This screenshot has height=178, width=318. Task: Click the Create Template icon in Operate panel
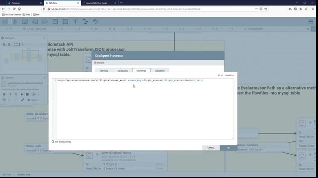(x=34, y=94)
